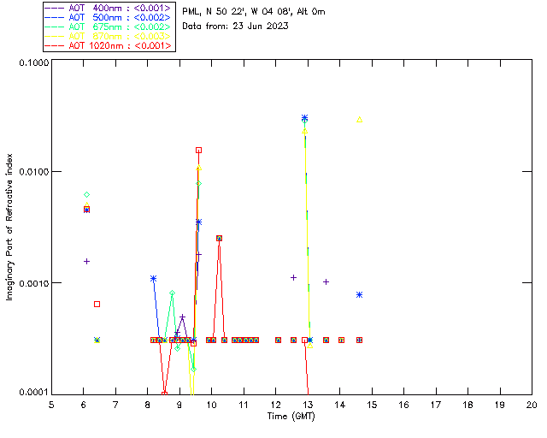Click the purple plus marker between times 13 and 14
The height and width of the screenshot is (438, 547).
326,281
